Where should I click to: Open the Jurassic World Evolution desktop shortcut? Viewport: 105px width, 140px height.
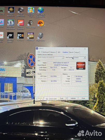click(11, 12)
